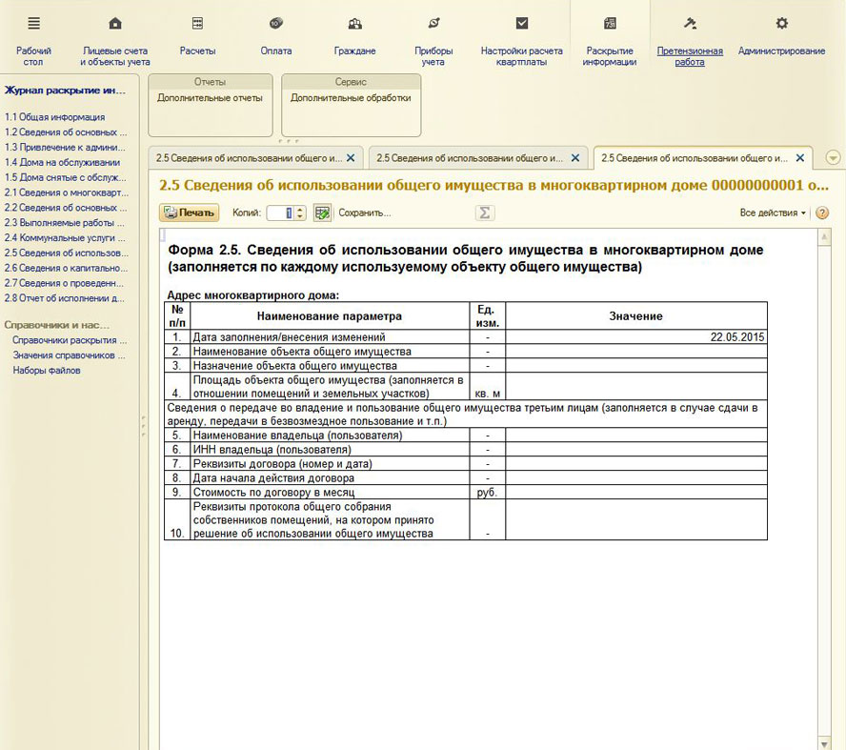The image size is (846, 750).
Task: Switch to the second 2.5 Сведения tab
Action: click(x=470, y=158)
